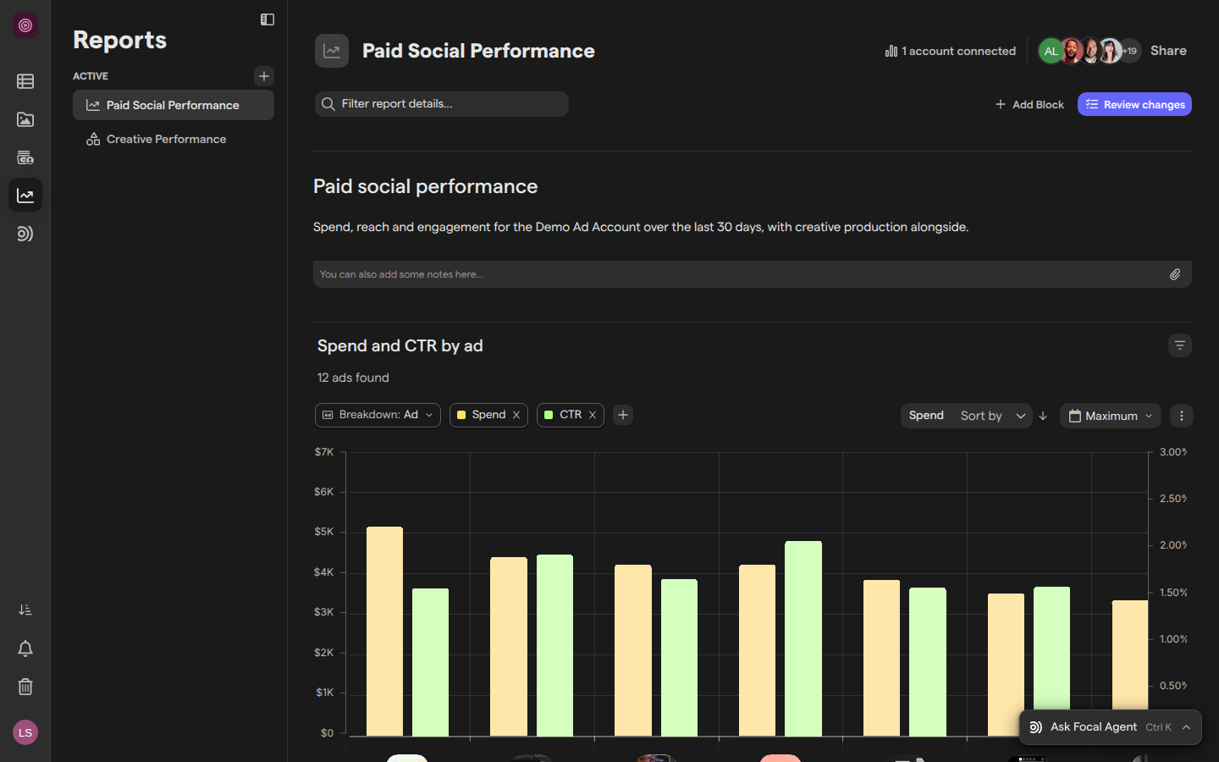1219x762 pixels.
Task: Click the report chart icon beside title
Action: (x=332, y=51)
